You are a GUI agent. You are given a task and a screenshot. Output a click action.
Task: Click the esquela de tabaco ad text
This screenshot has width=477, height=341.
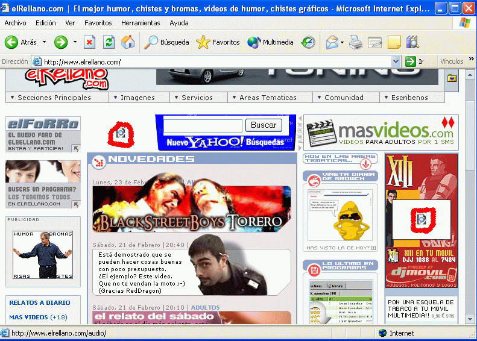(421, 309)
